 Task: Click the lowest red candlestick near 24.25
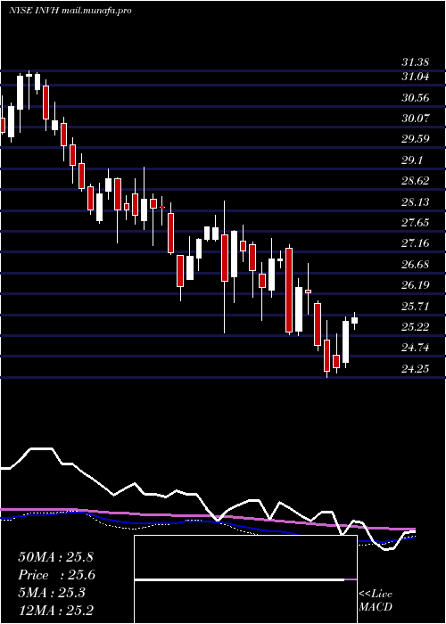327,355
